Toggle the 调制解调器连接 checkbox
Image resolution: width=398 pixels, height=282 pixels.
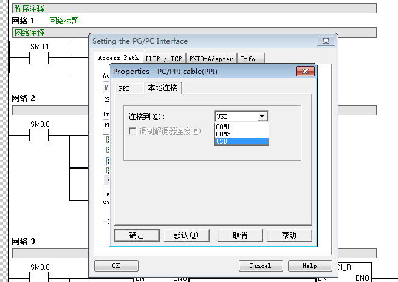pos(132,131)
